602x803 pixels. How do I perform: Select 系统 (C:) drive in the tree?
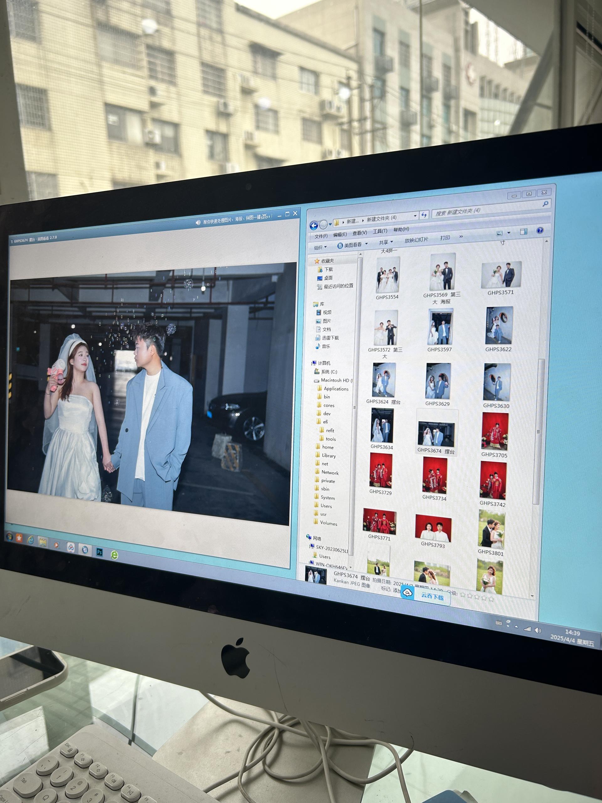325,371
